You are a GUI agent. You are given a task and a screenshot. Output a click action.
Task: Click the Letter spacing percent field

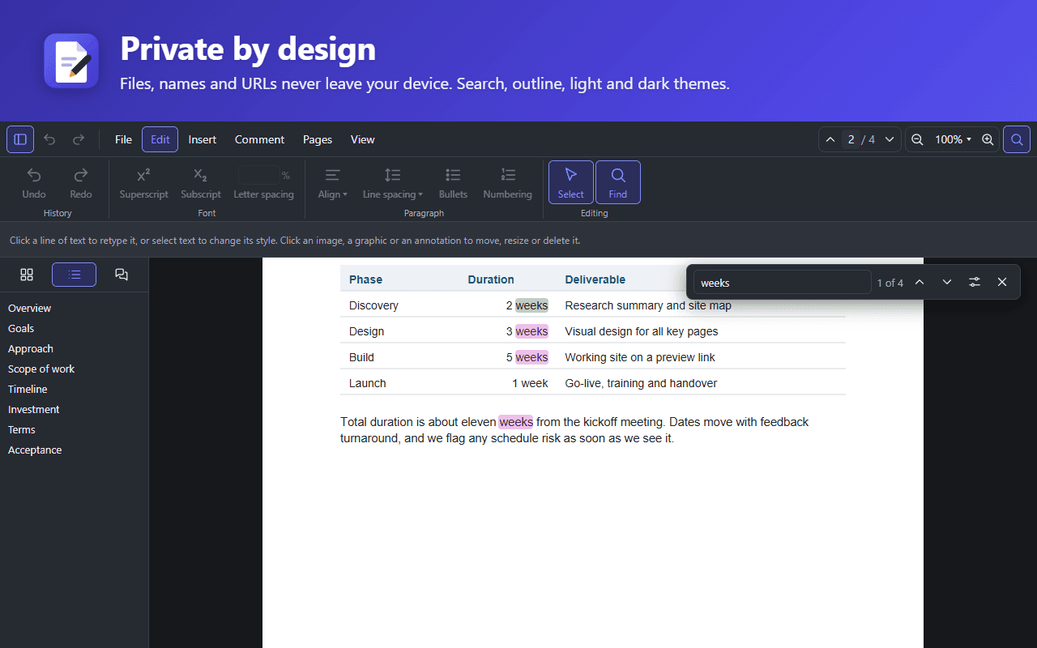(x=258, y=175)
